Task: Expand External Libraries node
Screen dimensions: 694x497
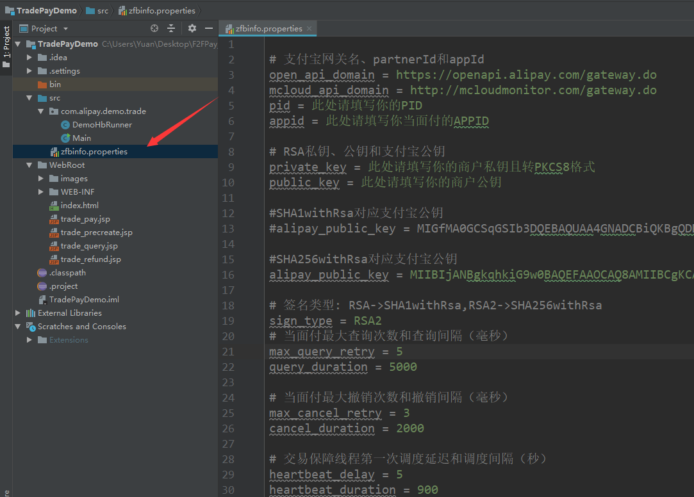Action: [18, 313]
